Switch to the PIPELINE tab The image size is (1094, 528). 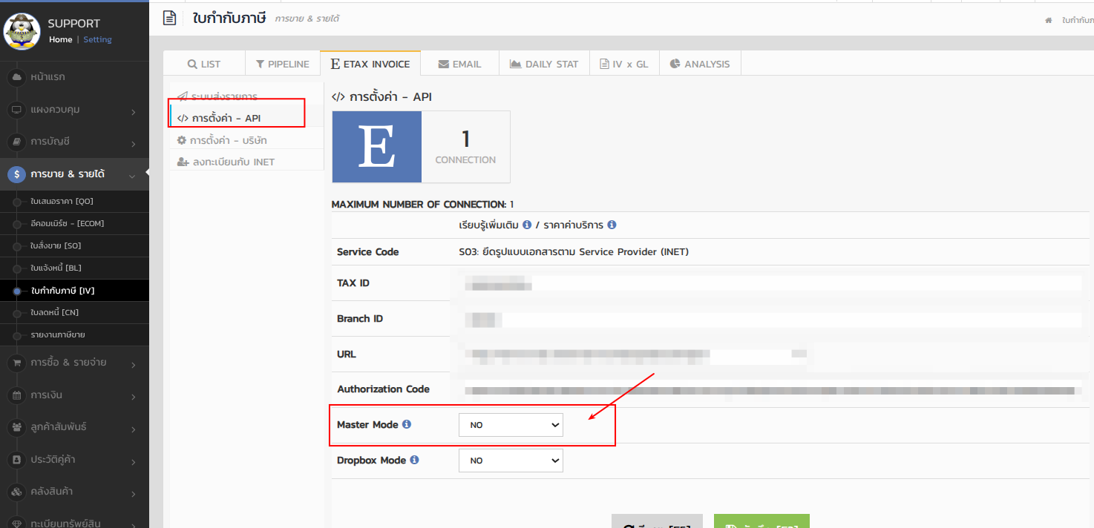282,64
